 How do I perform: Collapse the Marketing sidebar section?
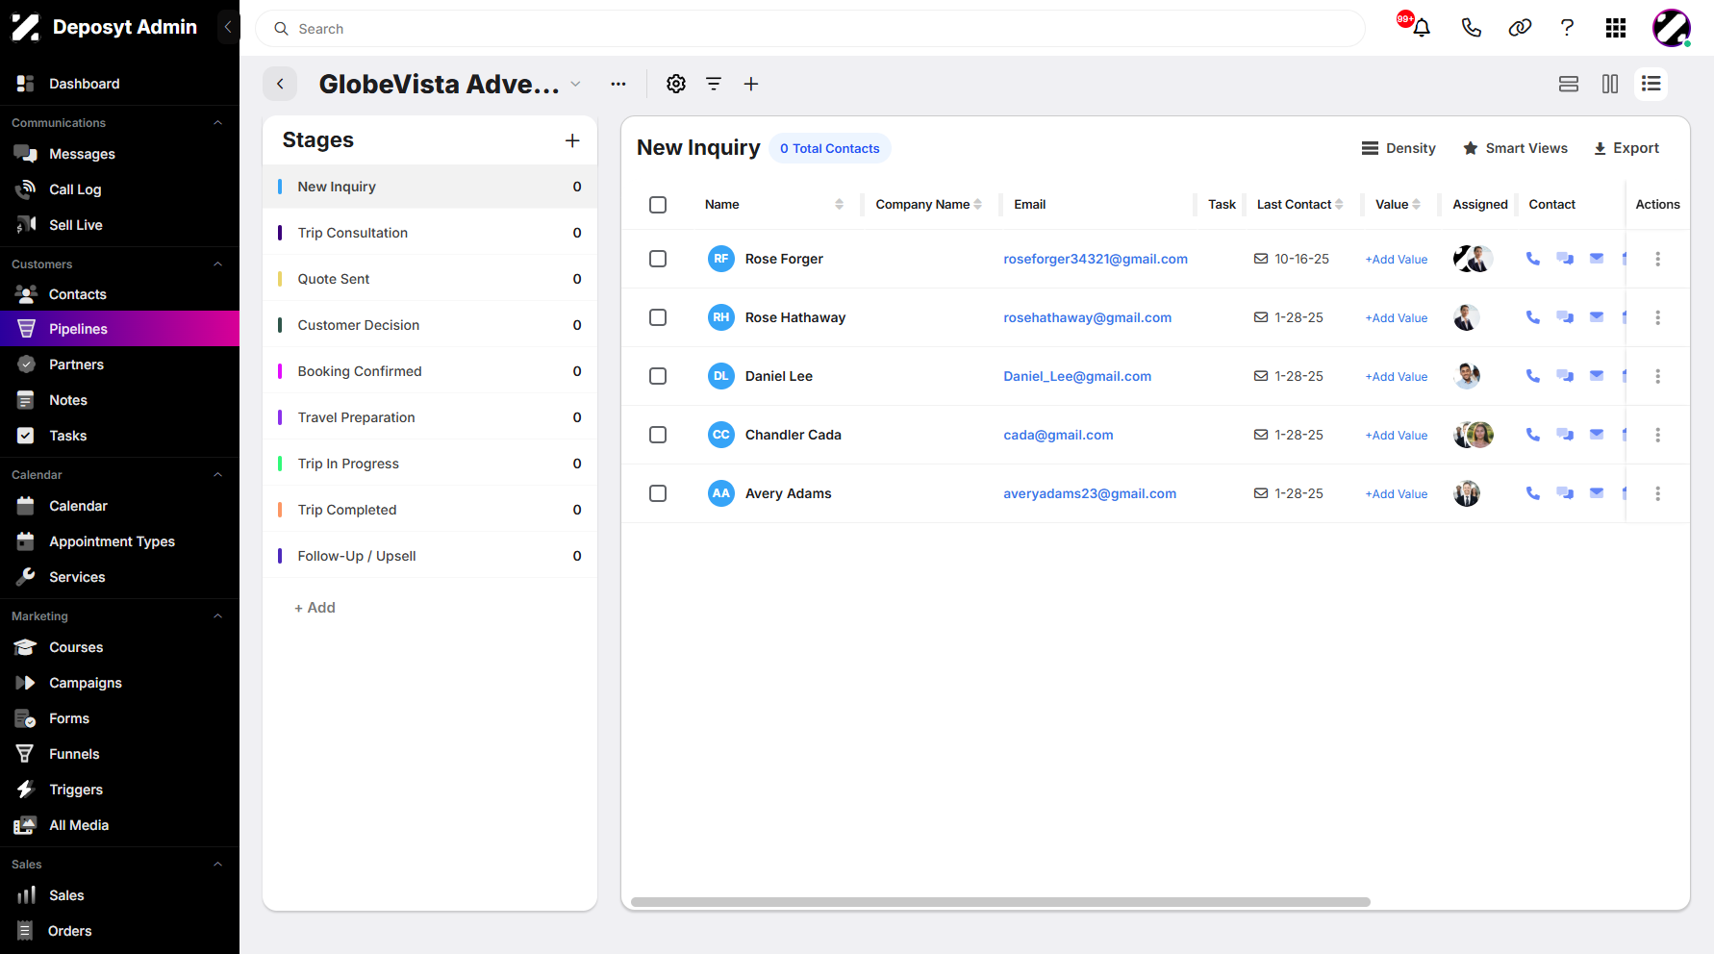pos(217,616)
